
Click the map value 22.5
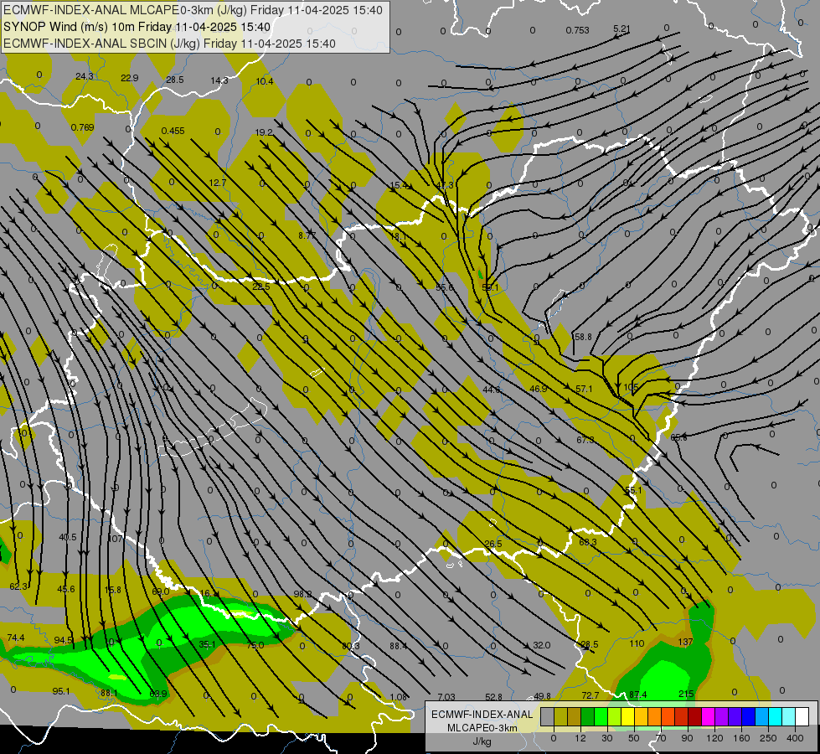261,287
